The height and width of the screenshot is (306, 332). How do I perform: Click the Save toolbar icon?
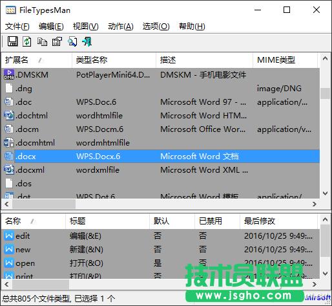[x=13, y=41]
